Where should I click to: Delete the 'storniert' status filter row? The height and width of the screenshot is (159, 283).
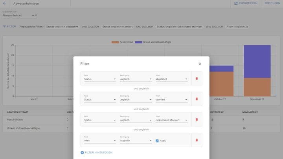point(197,99)
